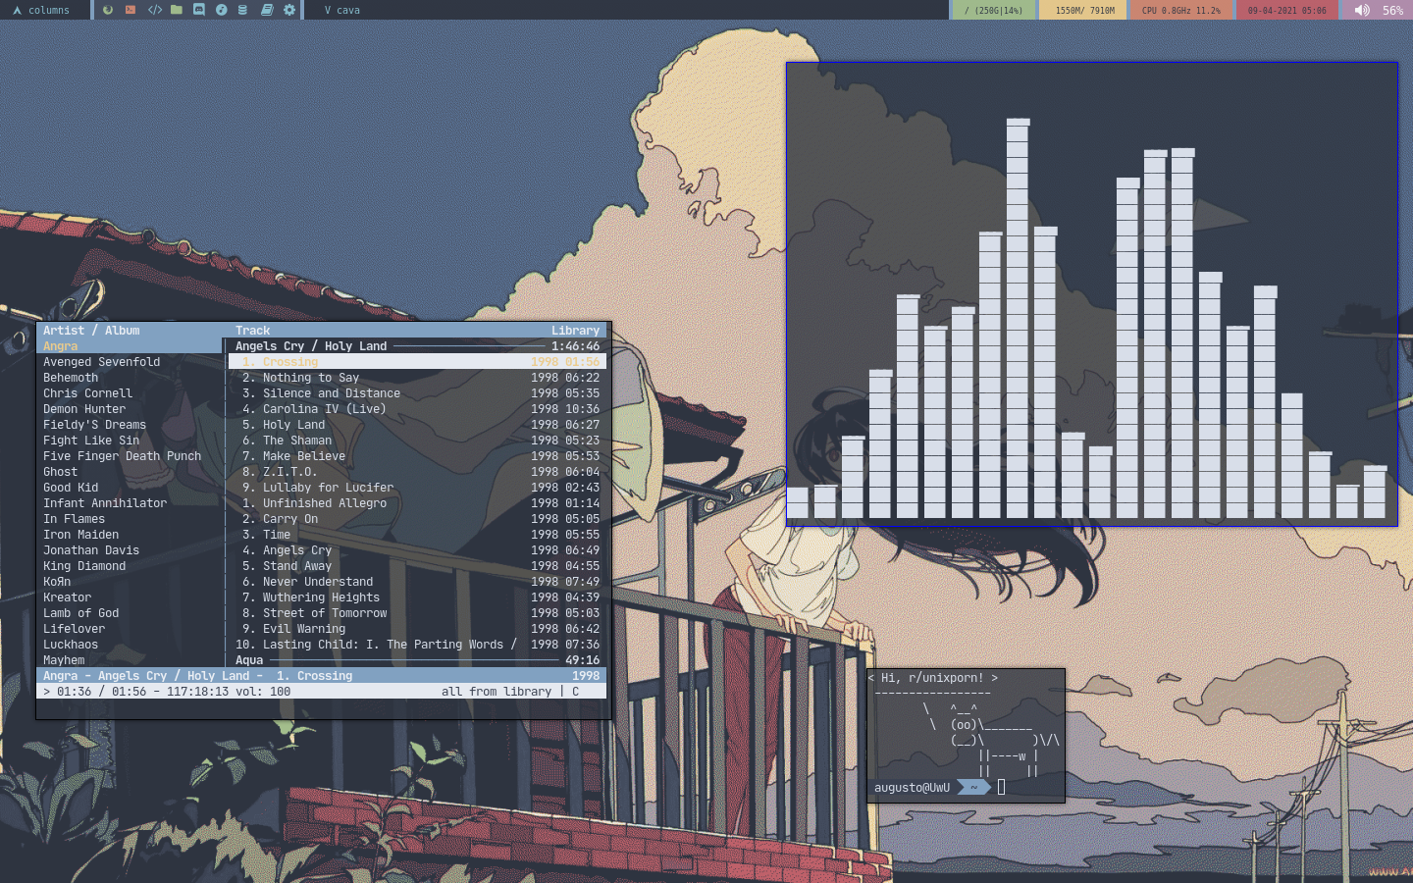Select the artist Good Kid
This screenshot has height=883, width=1413.
click(71, 488)
